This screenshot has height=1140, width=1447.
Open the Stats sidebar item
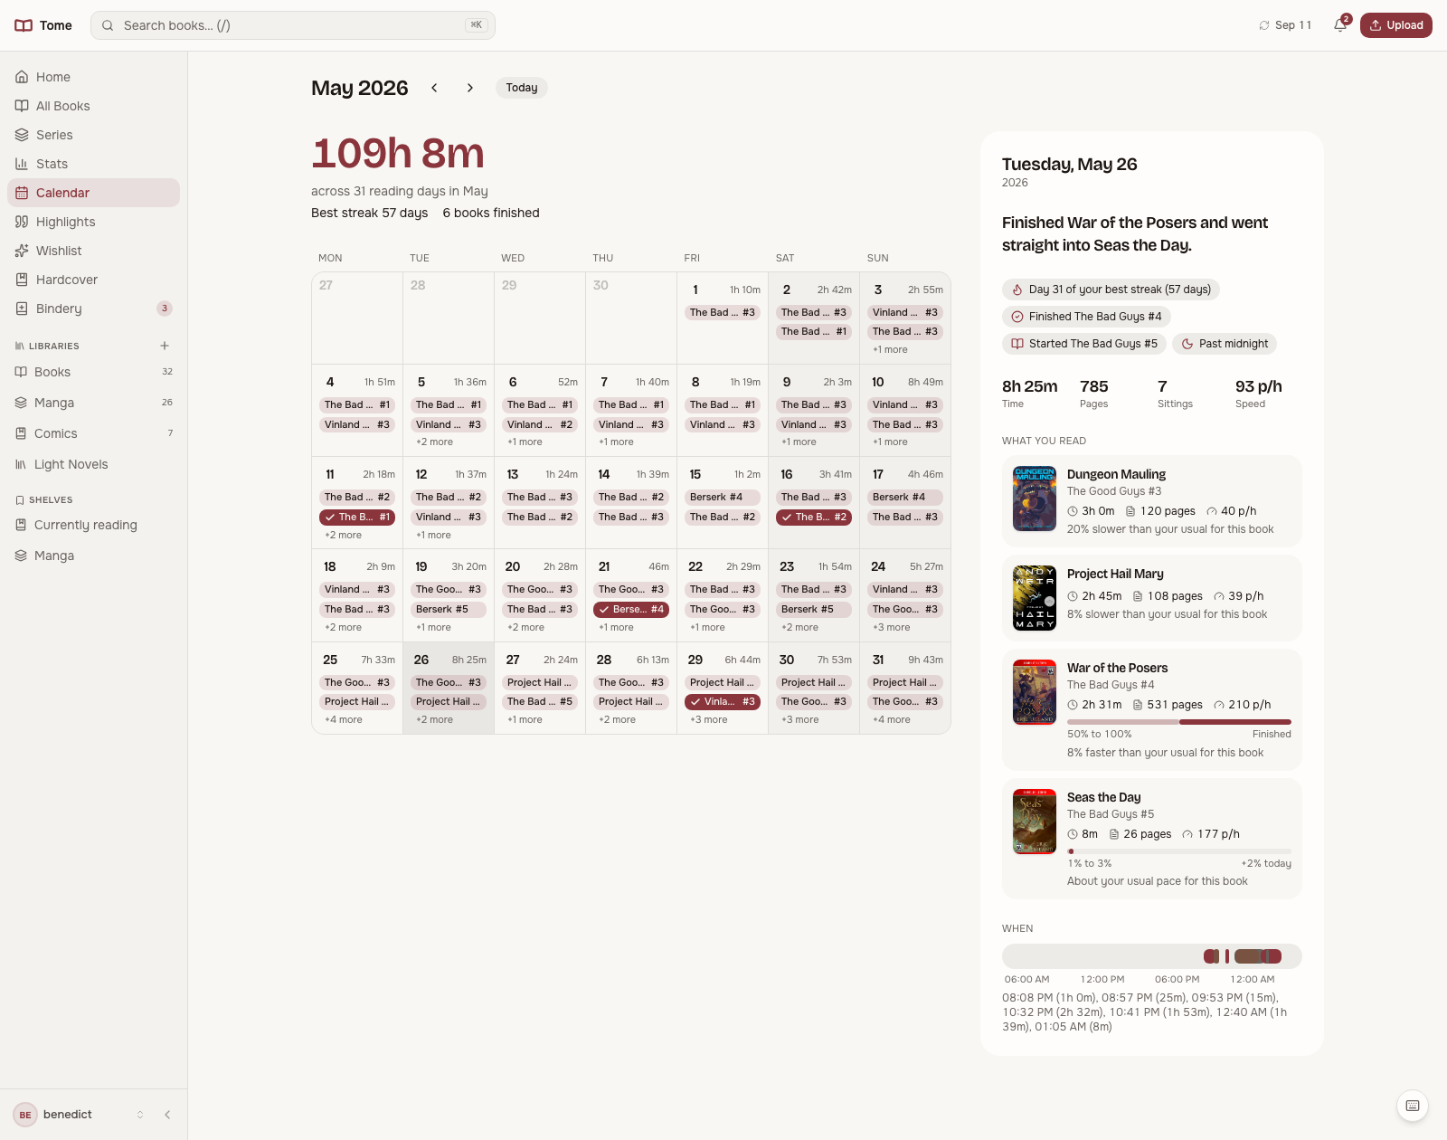[x=93, y=164]
